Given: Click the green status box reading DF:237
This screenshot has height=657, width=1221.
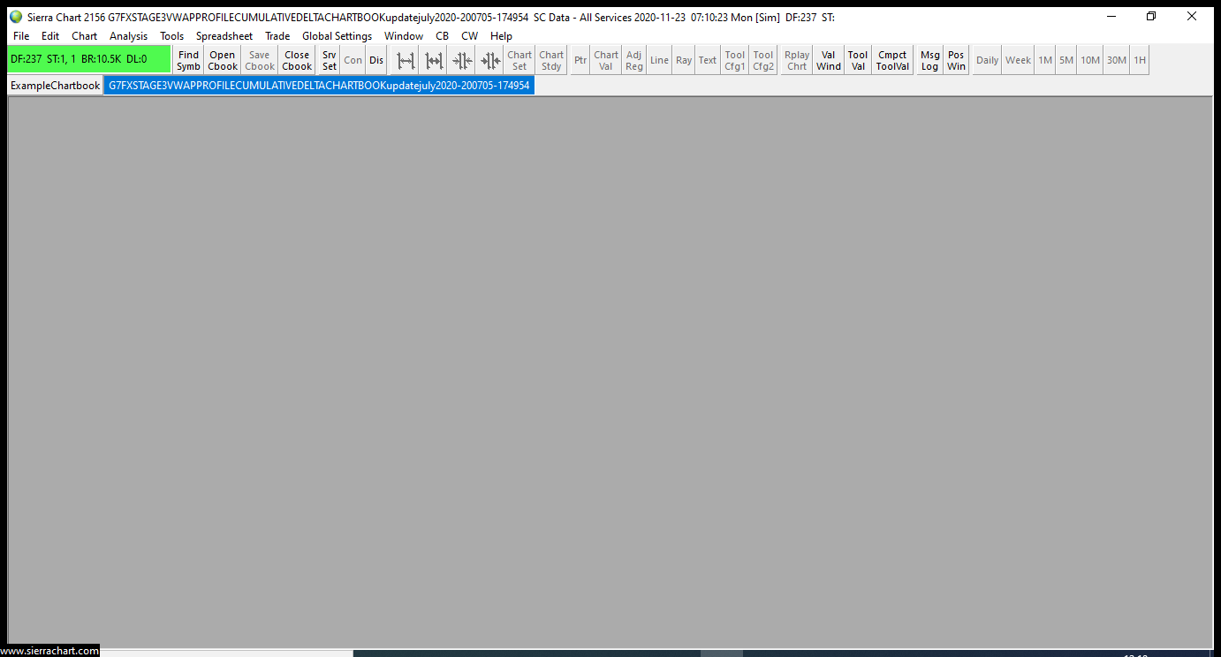Looking at the screenshot, I should (88, 59).
